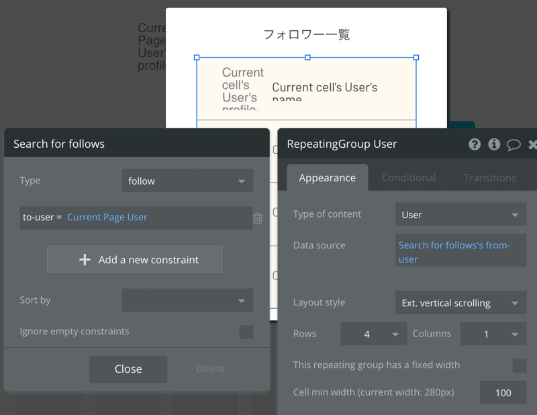537x415 pixels.
Task: Close the Search for follows dialog
Action: click(x=128, y=369)
